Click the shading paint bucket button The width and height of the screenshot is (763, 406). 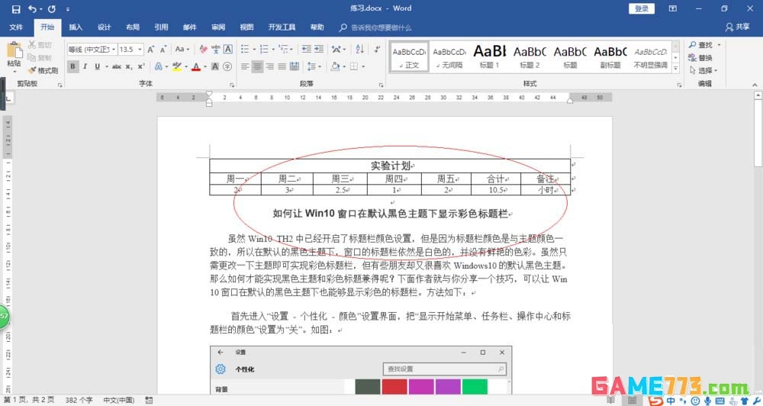(334, 66)
